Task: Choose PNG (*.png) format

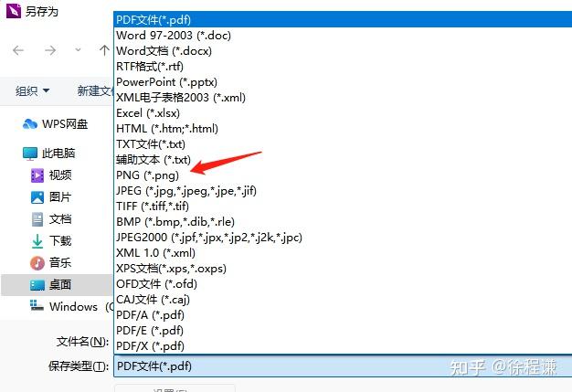Action: coord(343,175)
